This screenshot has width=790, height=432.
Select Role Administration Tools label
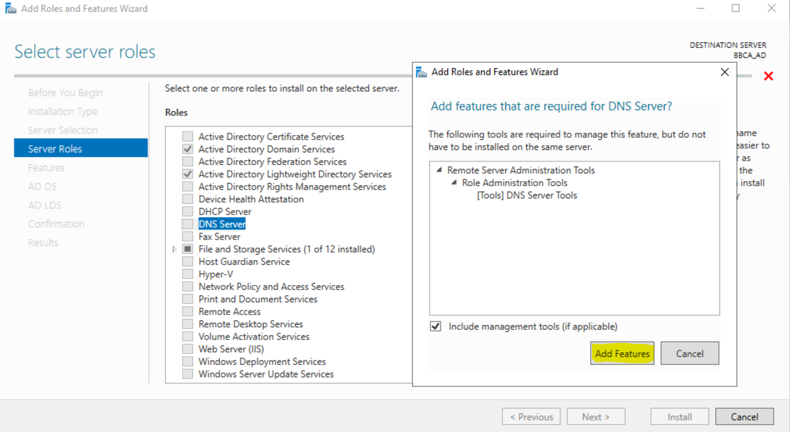pyautogui.click(x=515, y=183)
